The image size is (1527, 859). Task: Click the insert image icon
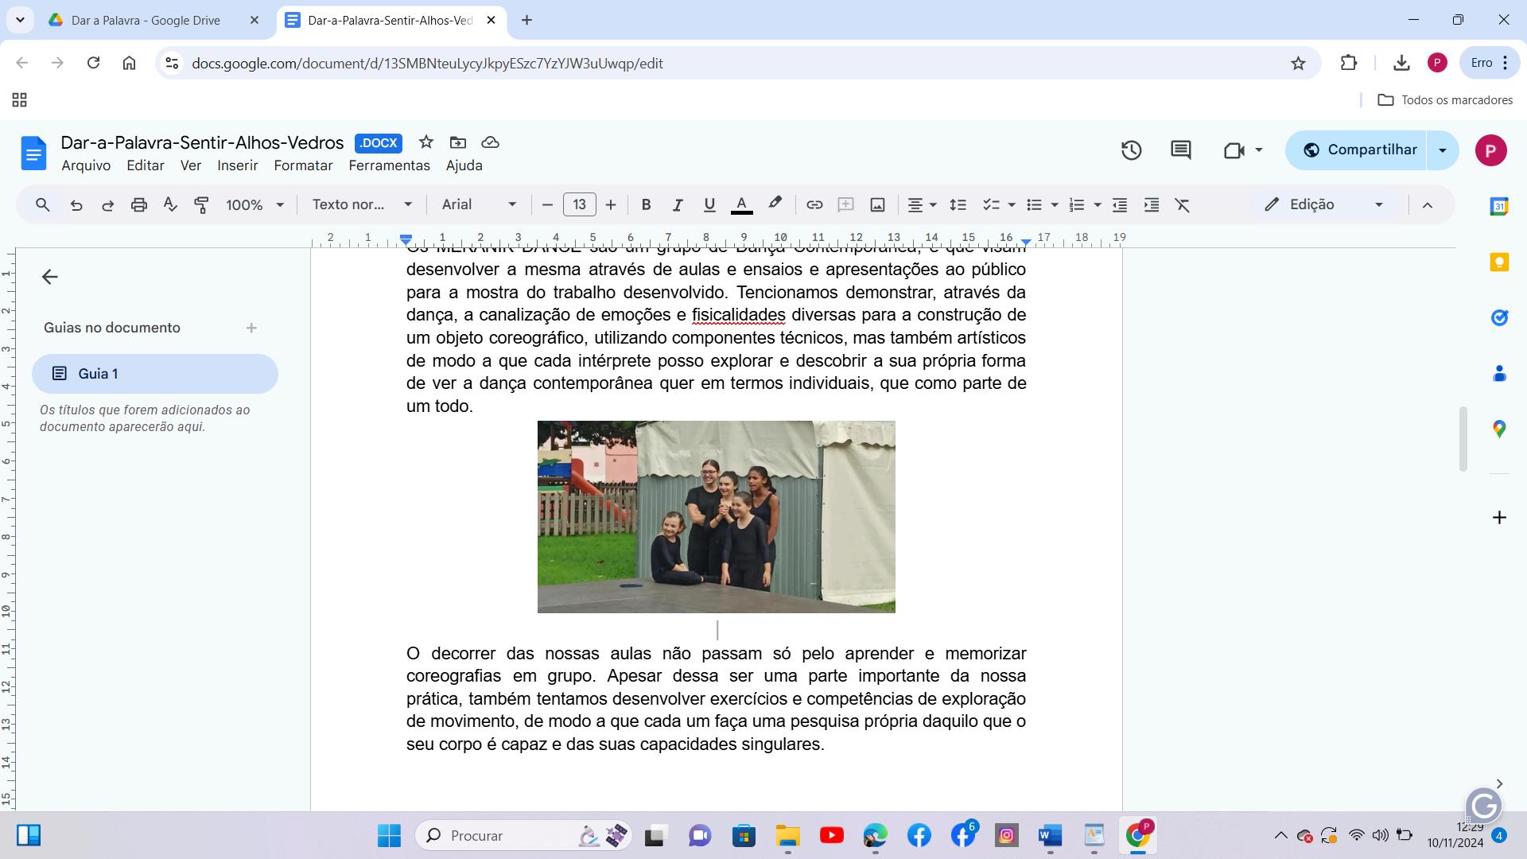click(x=877, y=205)
